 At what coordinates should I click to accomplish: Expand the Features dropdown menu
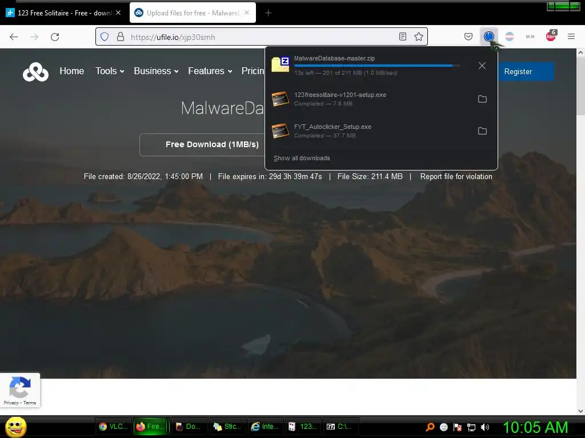click(210, 71)
